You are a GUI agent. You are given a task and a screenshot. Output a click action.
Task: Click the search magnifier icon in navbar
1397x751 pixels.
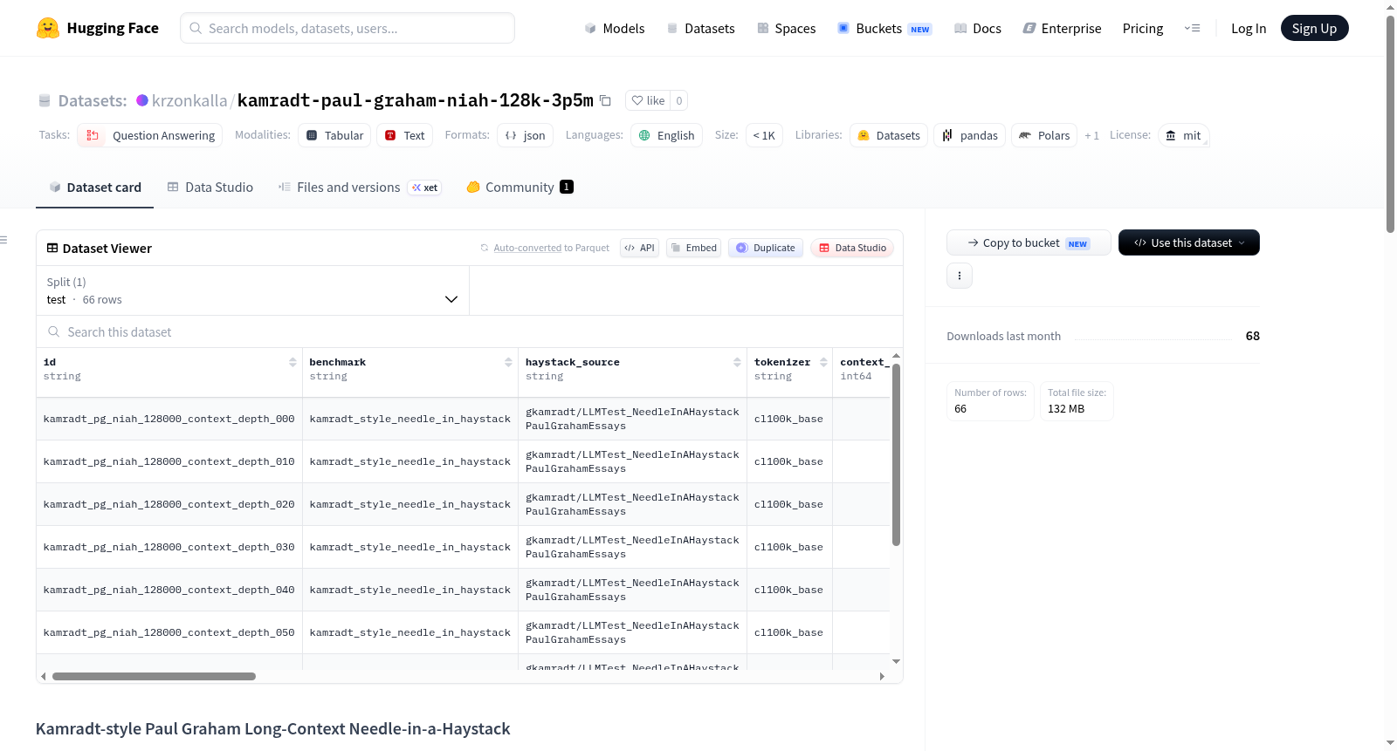(x=196, y=28)
